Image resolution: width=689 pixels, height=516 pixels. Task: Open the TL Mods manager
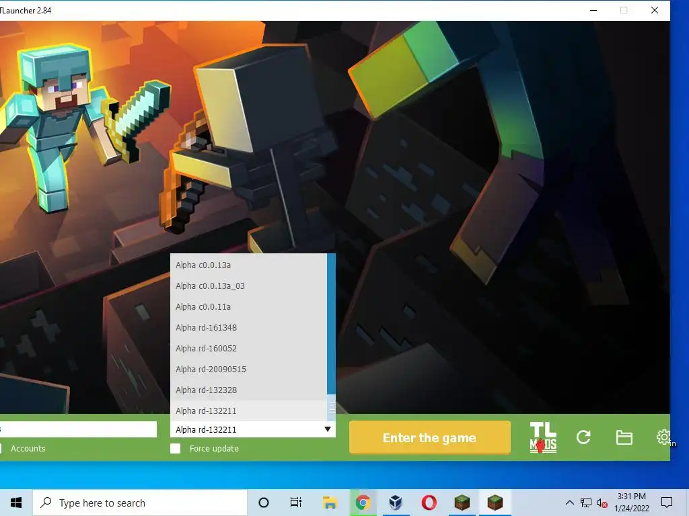(x=543, y=437)
